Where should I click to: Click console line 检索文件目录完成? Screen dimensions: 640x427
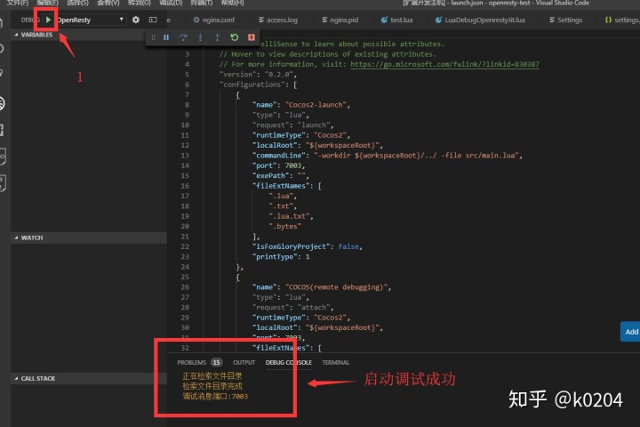[212, 386]
